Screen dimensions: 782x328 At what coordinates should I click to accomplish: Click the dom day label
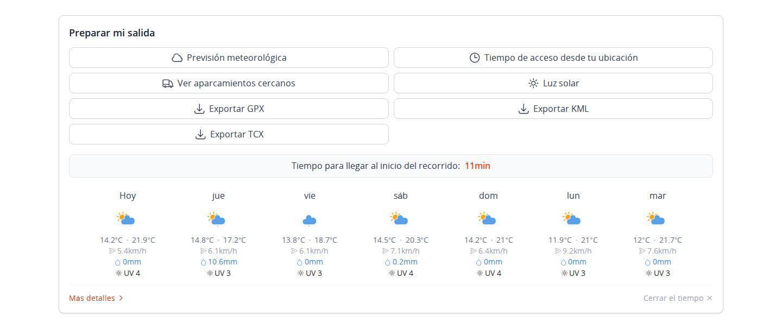tap(488, 195)
